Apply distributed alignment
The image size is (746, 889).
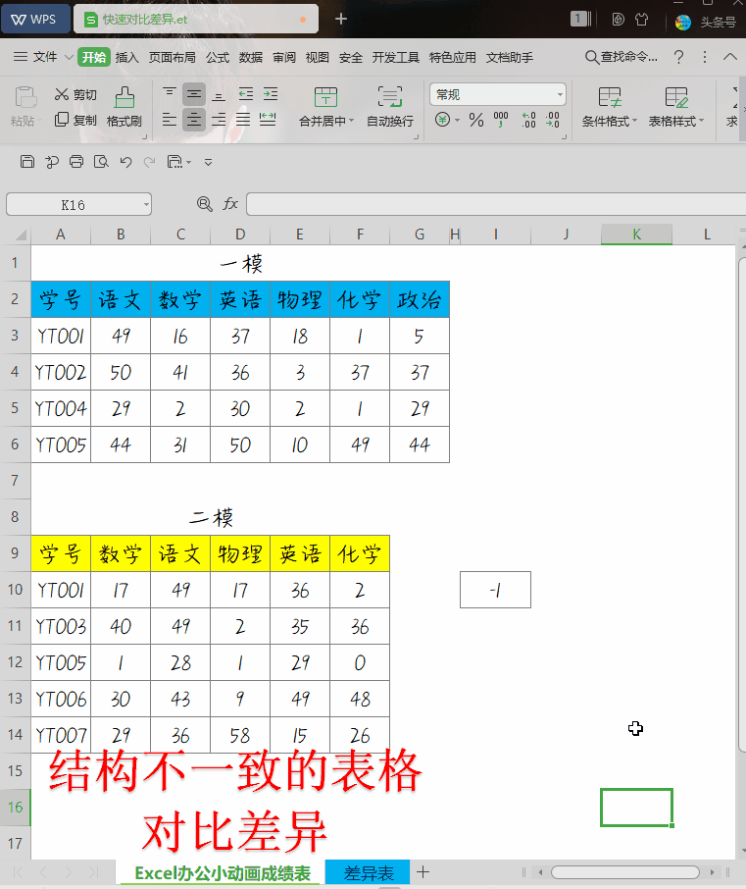(x=268, y=119)
